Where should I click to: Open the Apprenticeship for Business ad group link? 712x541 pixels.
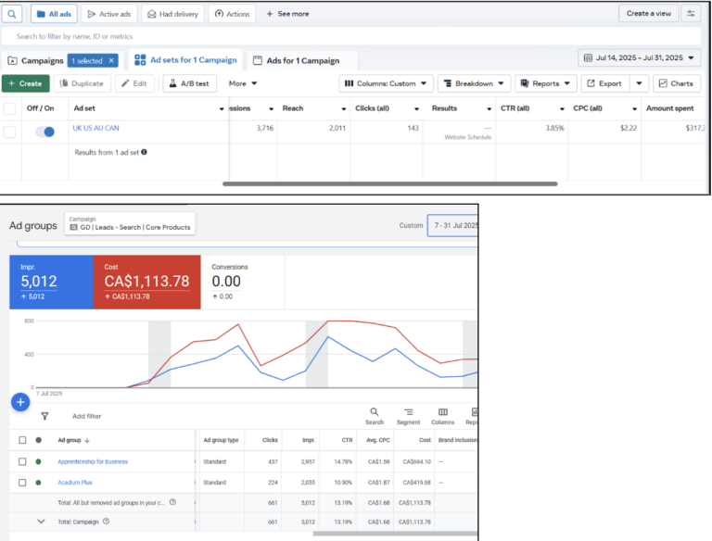[93, 461]
